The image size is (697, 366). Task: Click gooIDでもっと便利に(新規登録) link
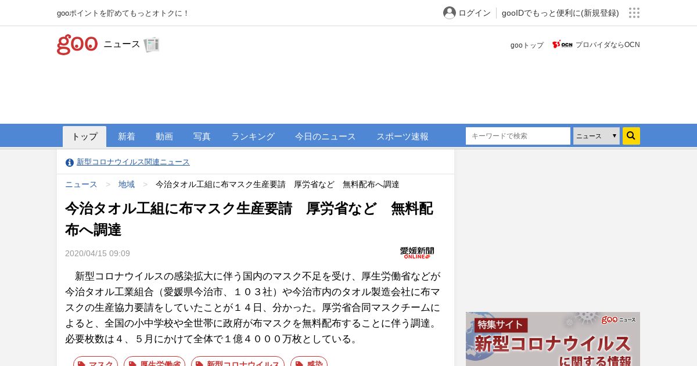(x=561, y=13)
